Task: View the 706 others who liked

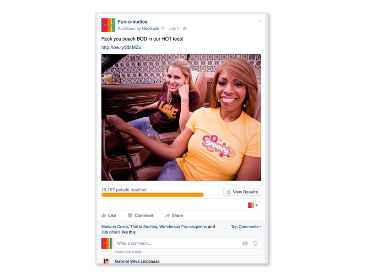Action: coord(111,232)
